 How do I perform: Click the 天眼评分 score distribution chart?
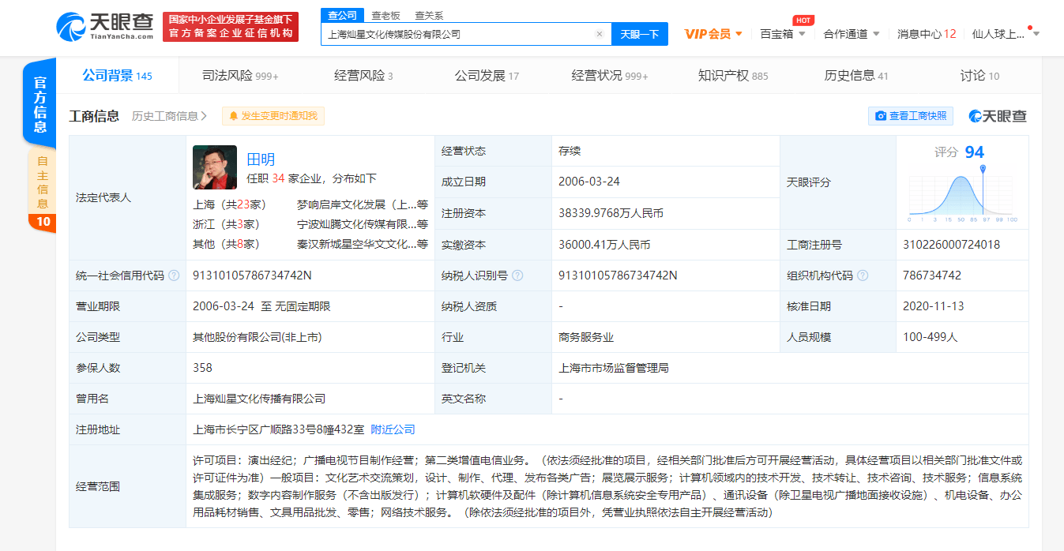coord(962,193)
